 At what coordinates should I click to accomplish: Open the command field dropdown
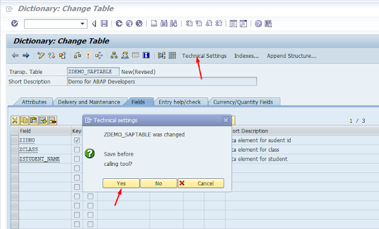82,24
